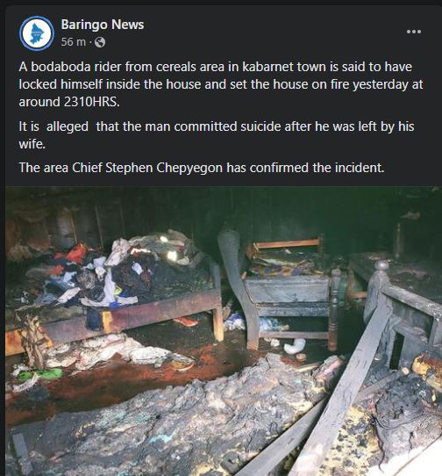
Task: Open the 56 m timestamp link
Action: click(x=74, y=42)
